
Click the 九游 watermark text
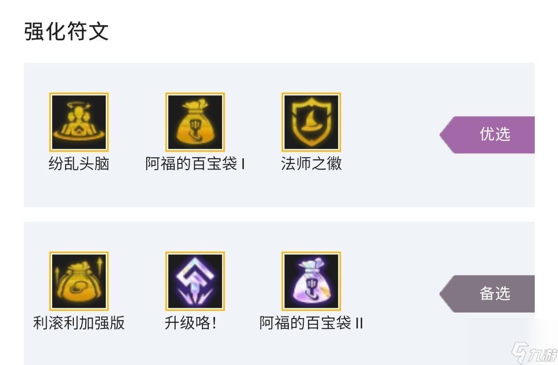tap(542, 354)
